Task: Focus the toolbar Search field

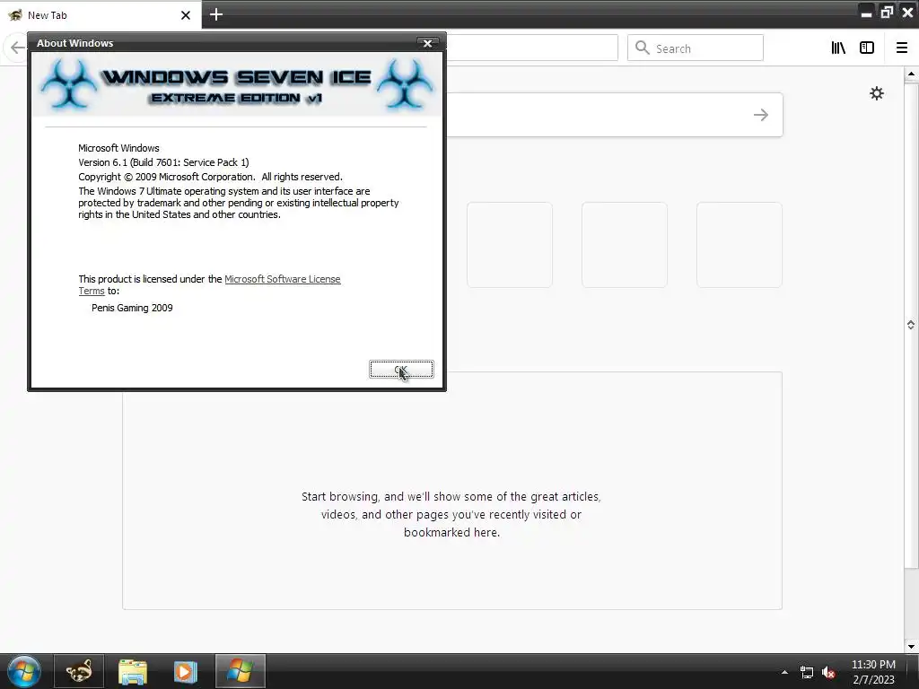Action: [x=696, y=48]
